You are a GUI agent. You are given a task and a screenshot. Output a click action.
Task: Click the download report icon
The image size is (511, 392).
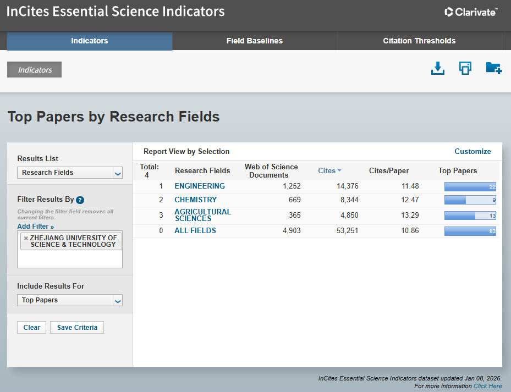437,68
